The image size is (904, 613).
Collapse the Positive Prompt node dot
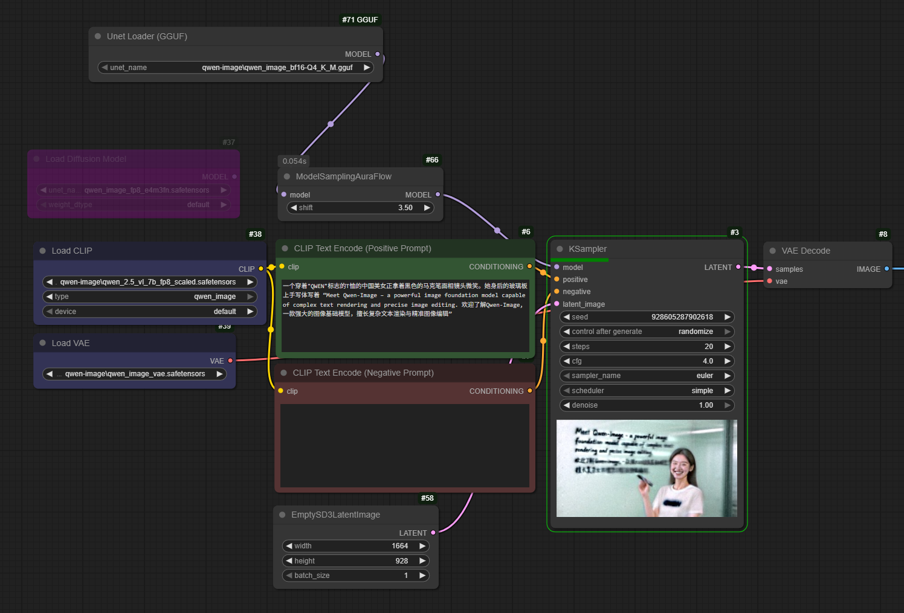[285, 248]
